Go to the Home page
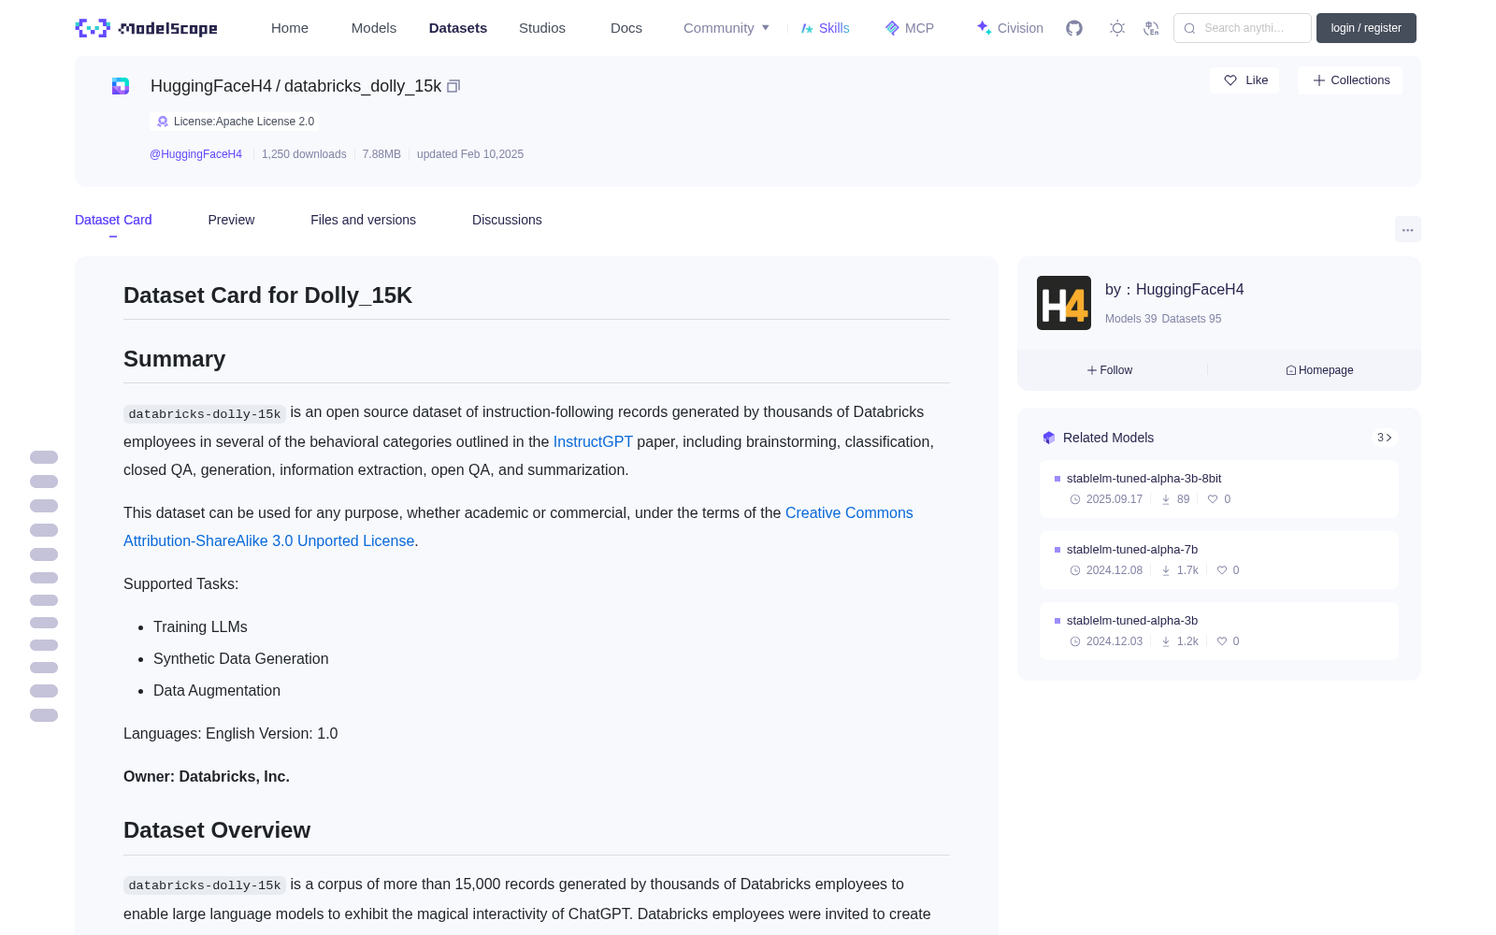Viewport: 1496px width, 935px height. 290,28
